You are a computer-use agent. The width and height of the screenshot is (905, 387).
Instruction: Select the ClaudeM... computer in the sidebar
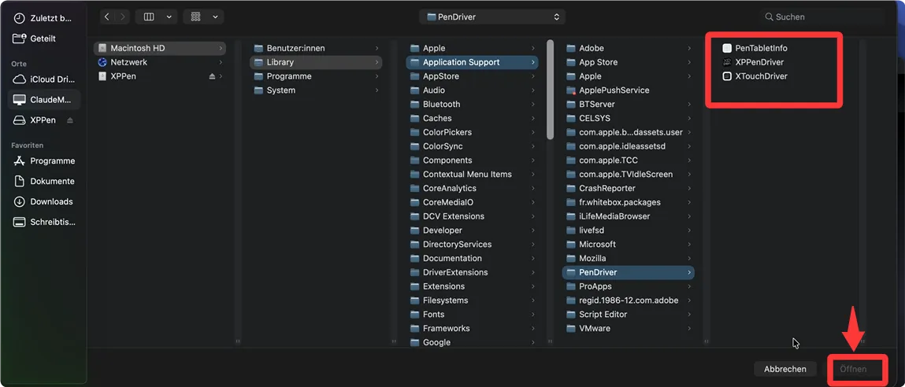coord(44,100)
